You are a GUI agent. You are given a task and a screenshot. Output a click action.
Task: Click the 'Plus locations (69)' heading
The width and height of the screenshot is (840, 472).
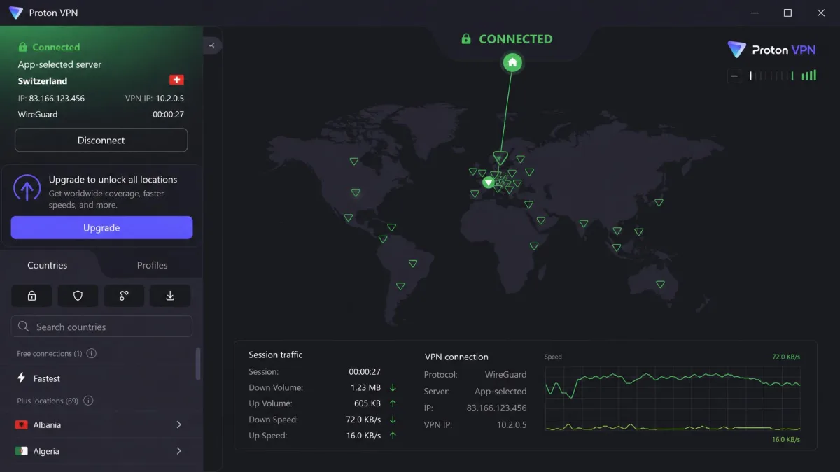[48, 401]
